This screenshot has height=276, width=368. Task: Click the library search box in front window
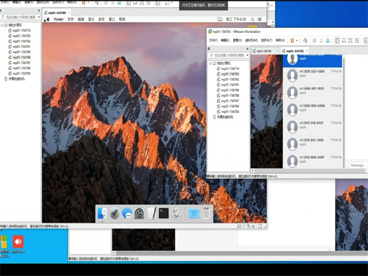(x=228, y=56)
